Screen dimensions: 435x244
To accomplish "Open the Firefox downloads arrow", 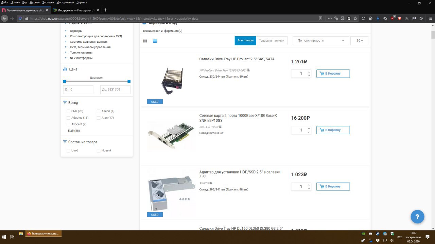I will point(378,18).
